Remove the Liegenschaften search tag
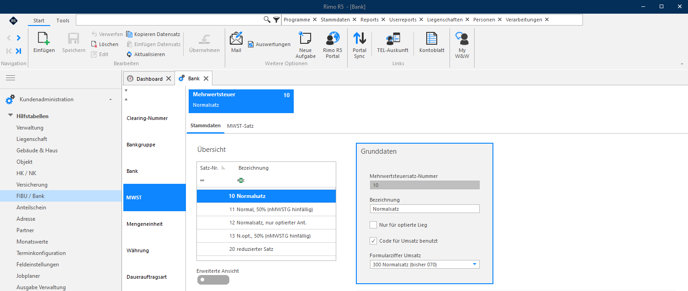Viewport: 688px width, 291px height. coord(467,20)
